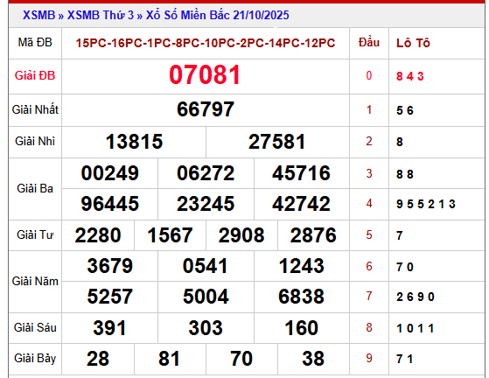Click Lô Tô values 2 6 9 0
This screenshot has width=489, height=378.
pyautogui.click(x=416, y=297)
